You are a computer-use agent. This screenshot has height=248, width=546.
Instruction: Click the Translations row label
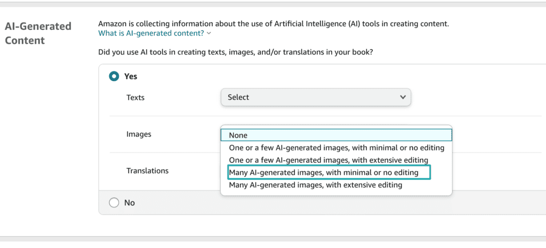[x=147, y=171]
